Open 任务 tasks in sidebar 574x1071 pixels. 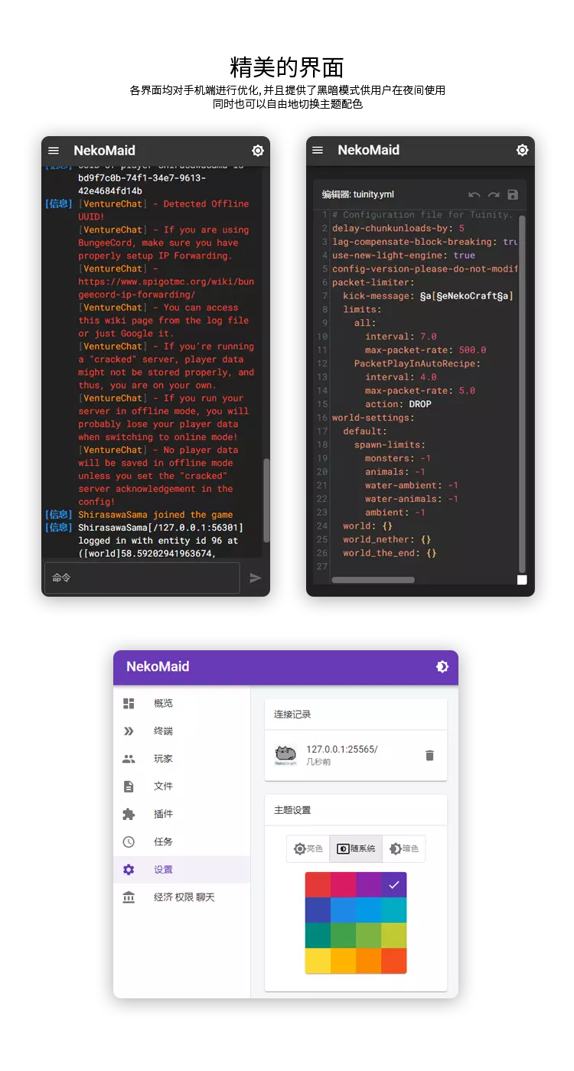pos(182,841)
